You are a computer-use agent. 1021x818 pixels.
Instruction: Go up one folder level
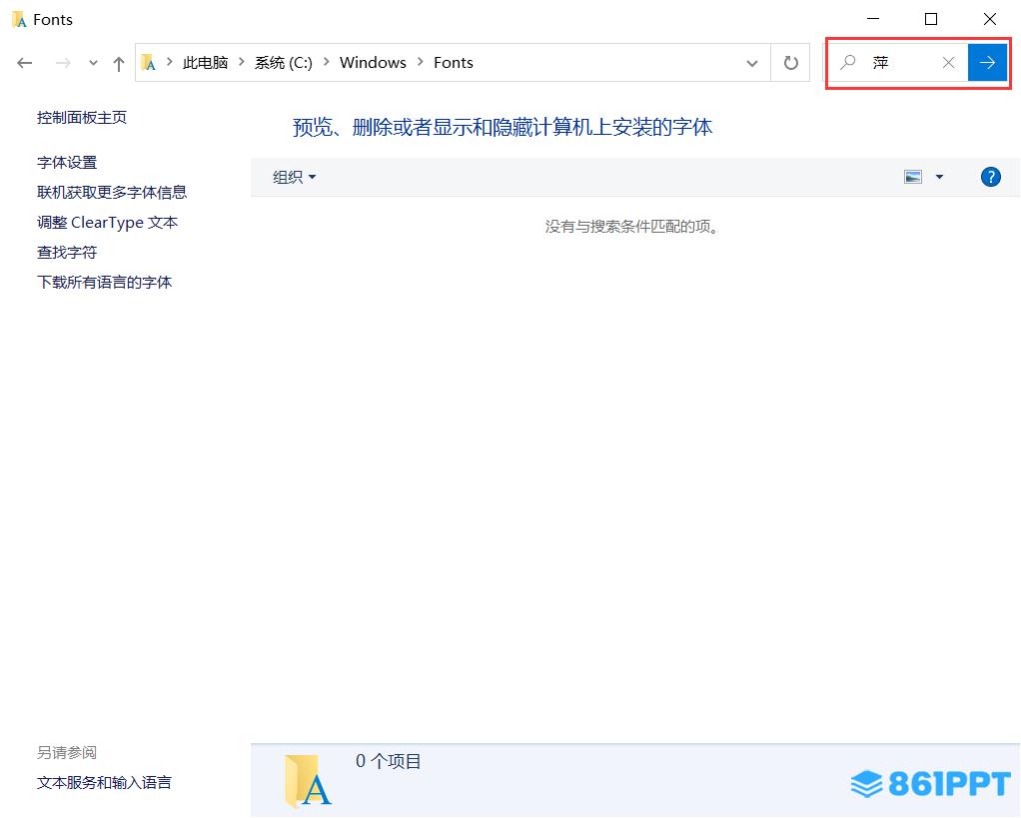(119, 63)
